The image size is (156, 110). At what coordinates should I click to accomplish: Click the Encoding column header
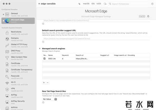(x=131, y=55)
